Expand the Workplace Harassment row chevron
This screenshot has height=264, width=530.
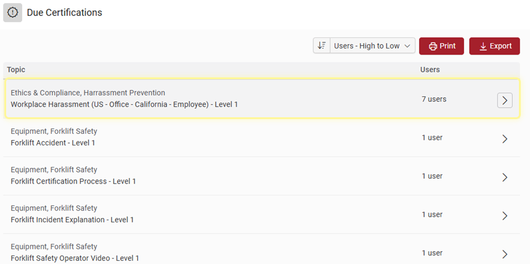pos(505,100)
